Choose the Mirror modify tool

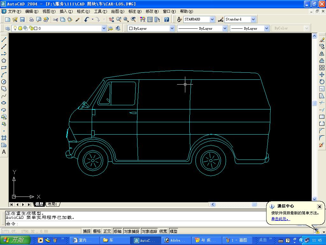click(322, 54)
